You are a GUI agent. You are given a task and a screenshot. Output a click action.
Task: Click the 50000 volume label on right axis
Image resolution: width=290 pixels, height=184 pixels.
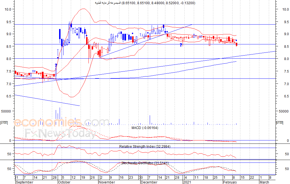pos(284,111)
